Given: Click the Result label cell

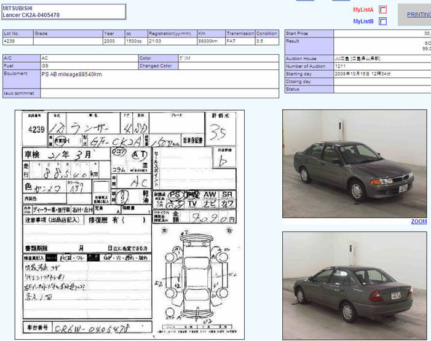Looking at the screenshot, I should 309,46.
